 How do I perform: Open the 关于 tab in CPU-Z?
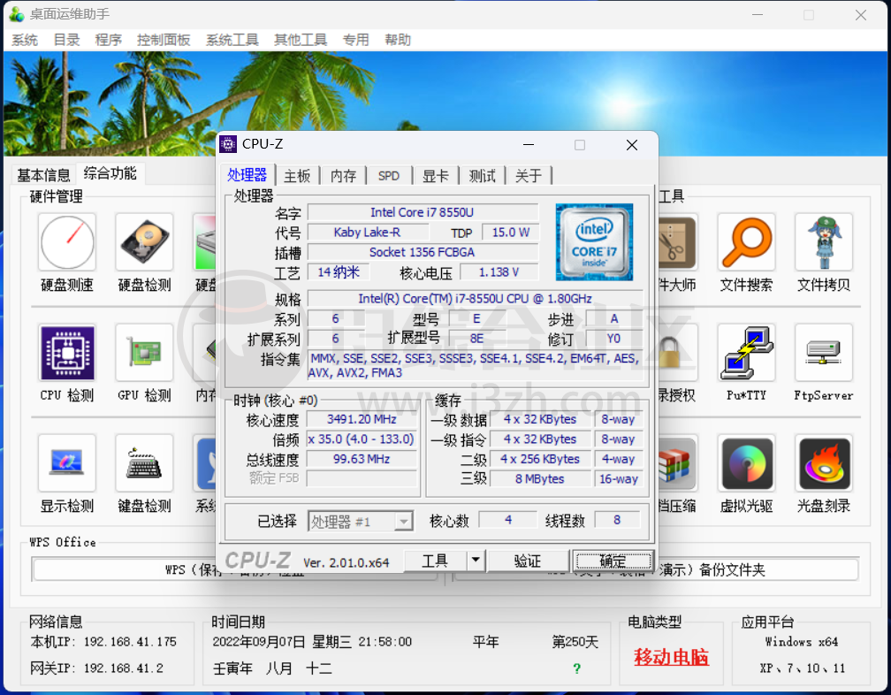pyautogui.click(x=529, y=176)
